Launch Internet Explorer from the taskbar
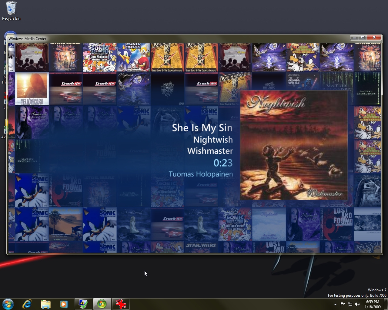Screen dimensions: 388x310 [x=27, y=304]
